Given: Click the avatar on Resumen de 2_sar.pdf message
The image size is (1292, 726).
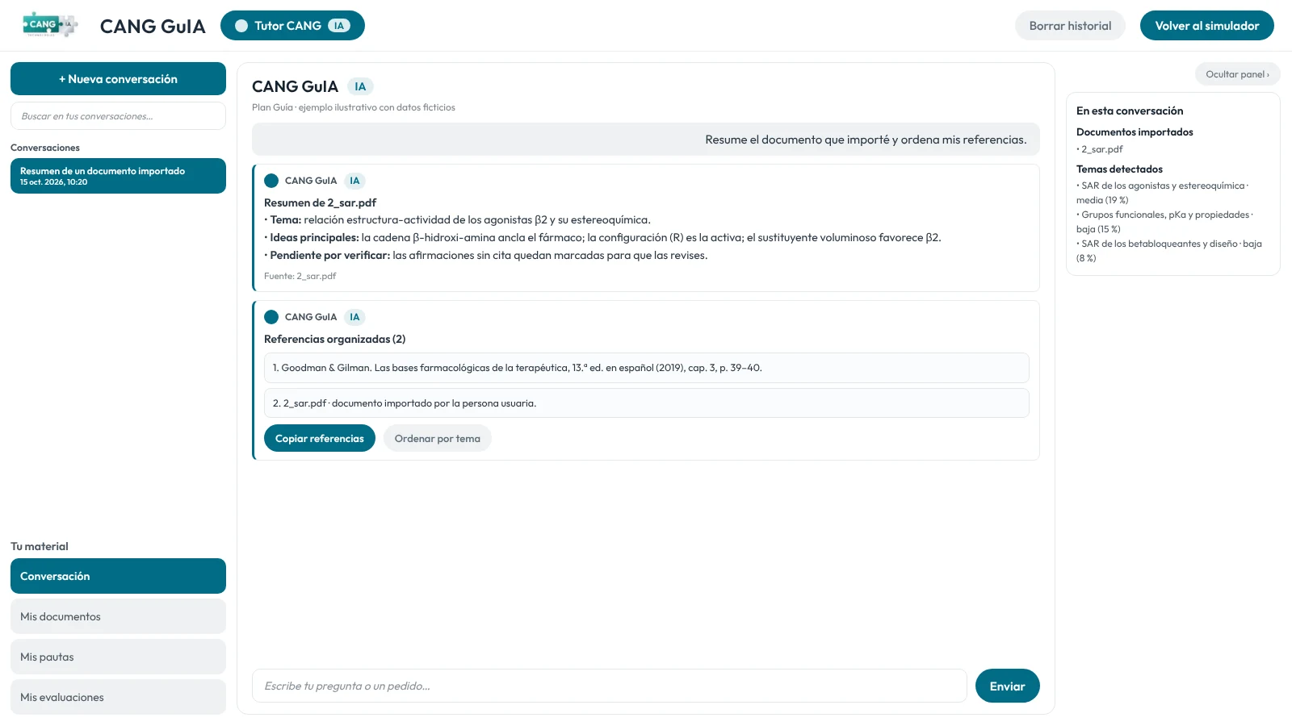Looking at the screenshot, I should pos(271,181).
